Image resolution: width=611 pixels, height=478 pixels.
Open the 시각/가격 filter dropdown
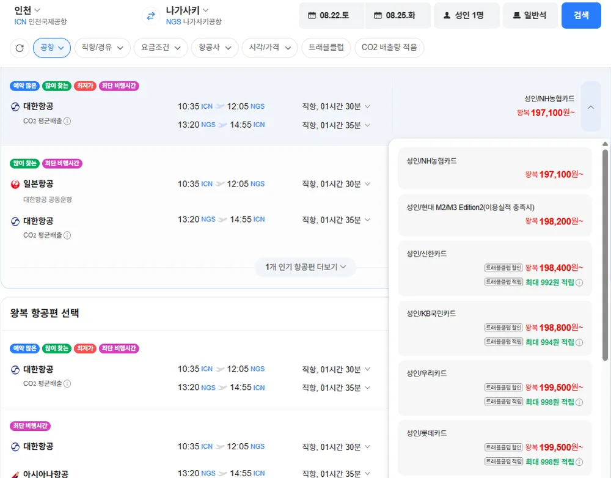[x=269, y=48]
